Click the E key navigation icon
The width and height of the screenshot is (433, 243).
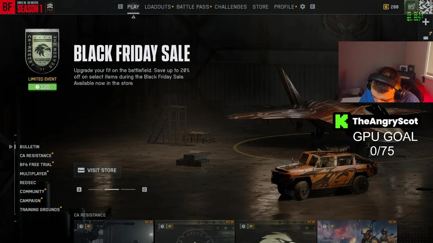point(313,7)
